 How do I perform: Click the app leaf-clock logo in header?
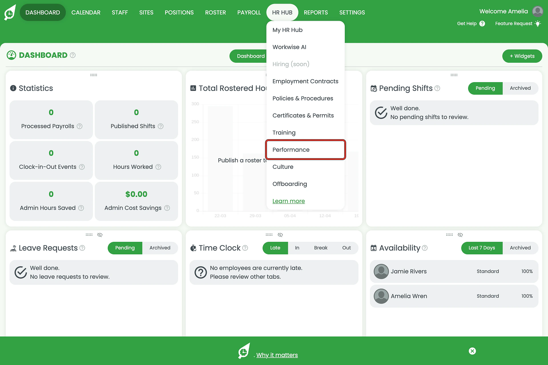[10, 13]
